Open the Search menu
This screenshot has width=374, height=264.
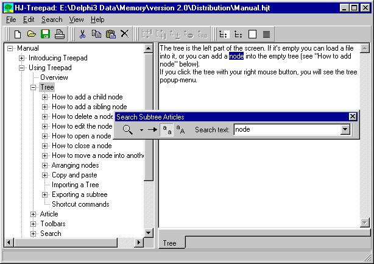(x=52, y=20)
